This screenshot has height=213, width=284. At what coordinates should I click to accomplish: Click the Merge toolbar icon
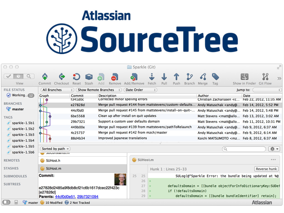(203, 77)
